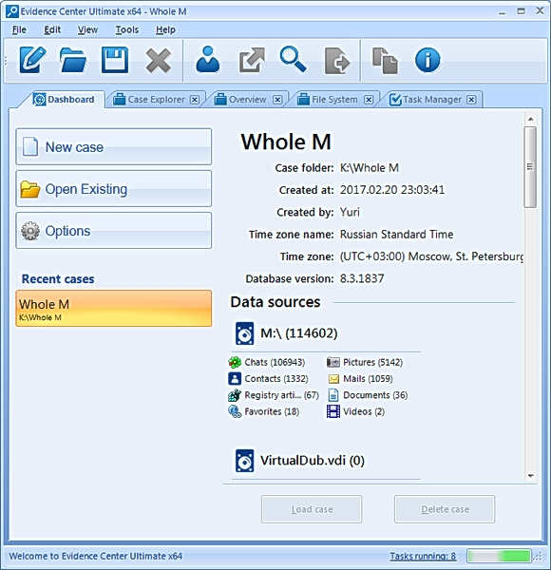The image size is (551, 570).
Task: Click the database version 8.3.1837 value
Action: 362,278
